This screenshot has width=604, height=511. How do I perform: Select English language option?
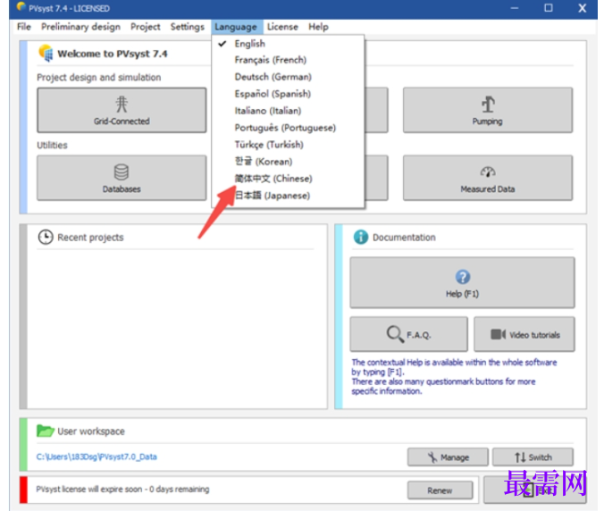click(x=288, y=44)
